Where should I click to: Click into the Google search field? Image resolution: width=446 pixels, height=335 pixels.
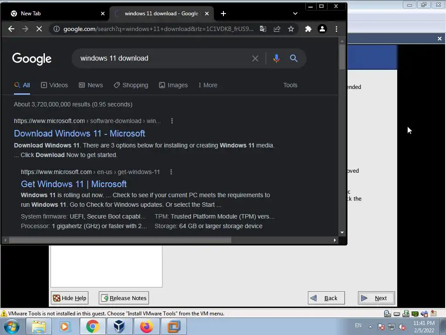pos(162,58)
